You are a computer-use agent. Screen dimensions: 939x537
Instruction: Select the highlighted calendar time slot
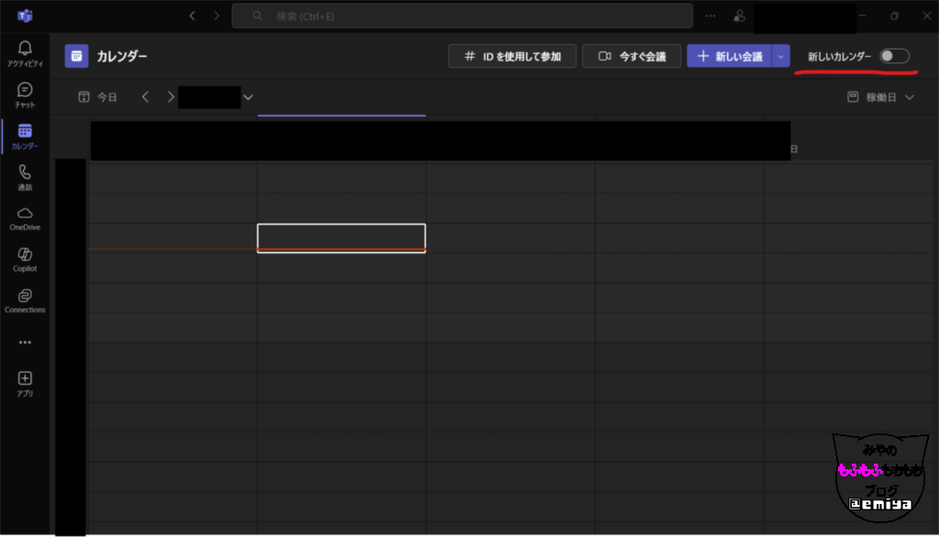pos(341,236)
